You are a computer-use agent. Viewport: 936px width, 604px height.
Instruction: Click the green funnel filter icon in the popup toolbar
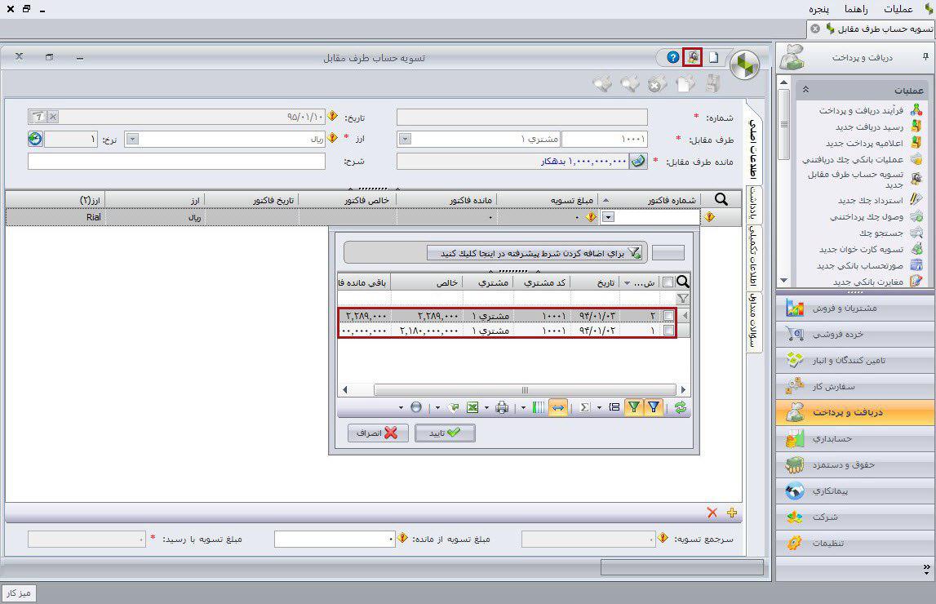[634, 407]
